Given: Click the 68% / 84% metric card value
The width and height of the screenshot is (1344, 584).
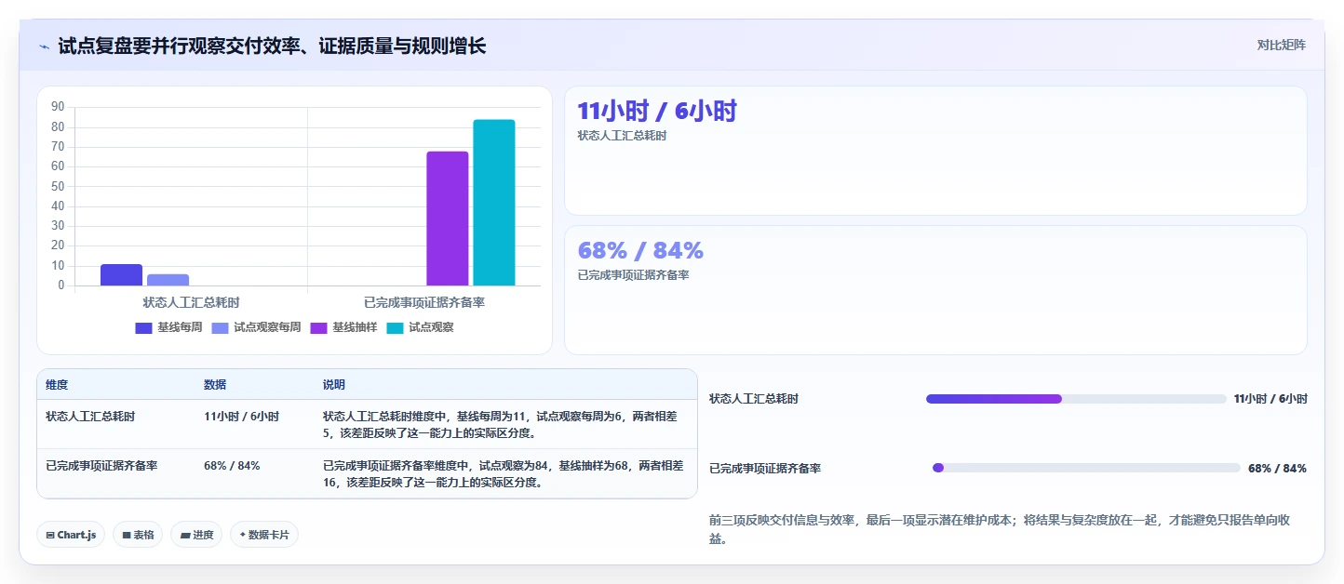Looking at the screenshot, I should tap(640, 250).
